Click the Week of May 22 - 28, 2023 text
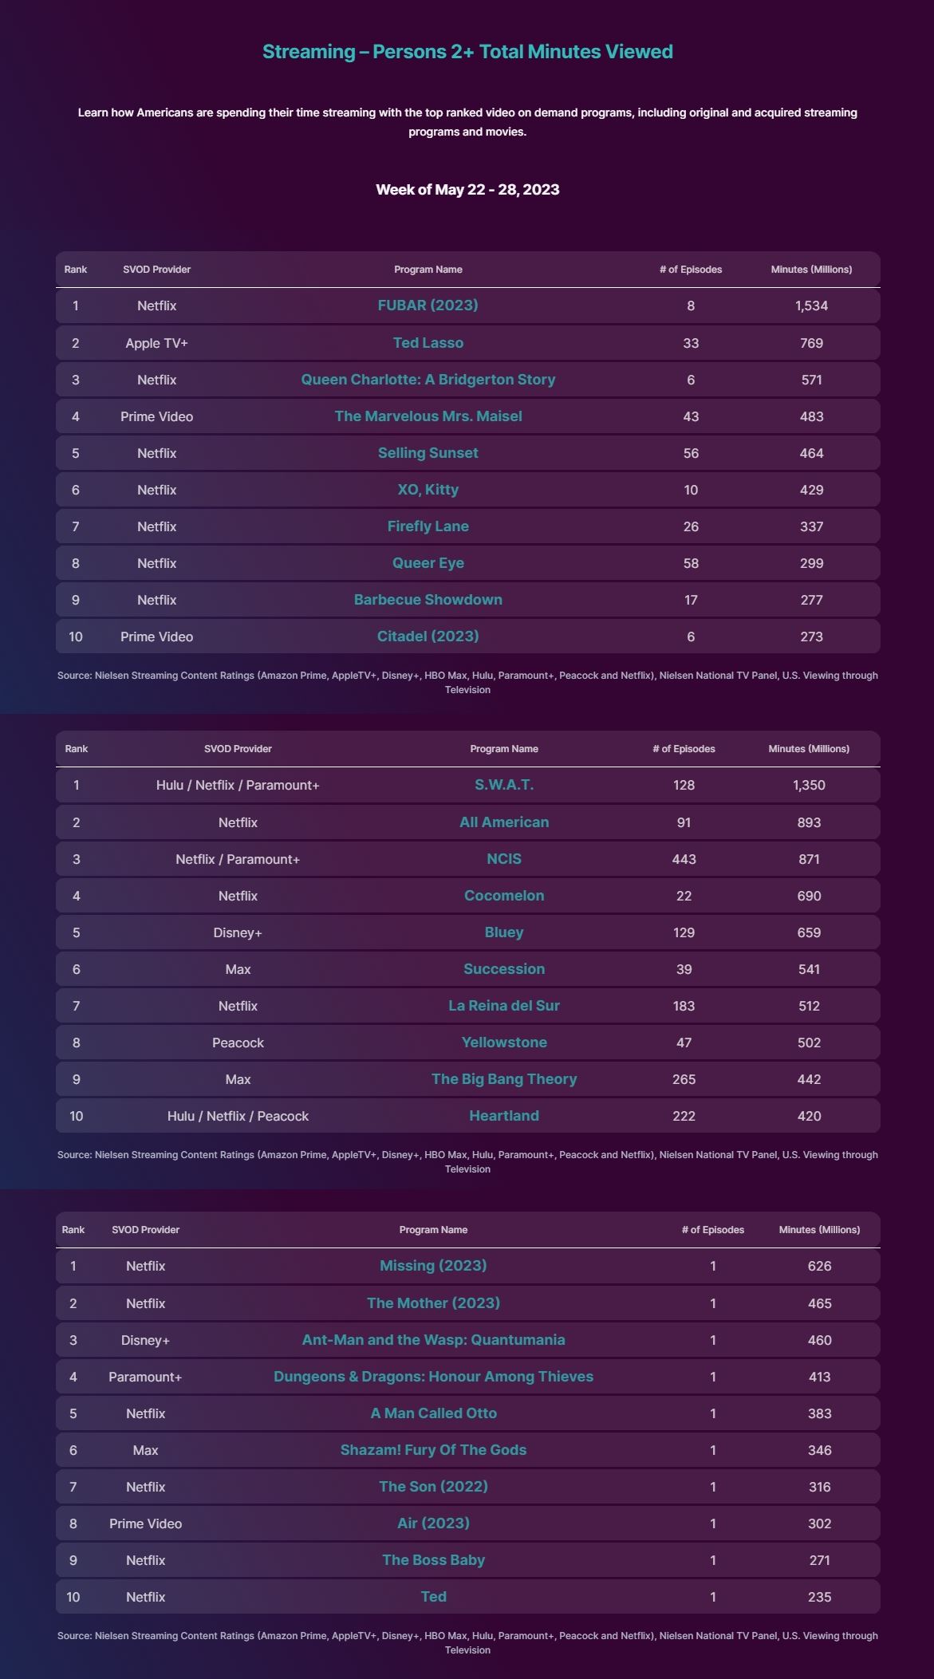This screenshot has width=934, height=1679. click(467, 190)
